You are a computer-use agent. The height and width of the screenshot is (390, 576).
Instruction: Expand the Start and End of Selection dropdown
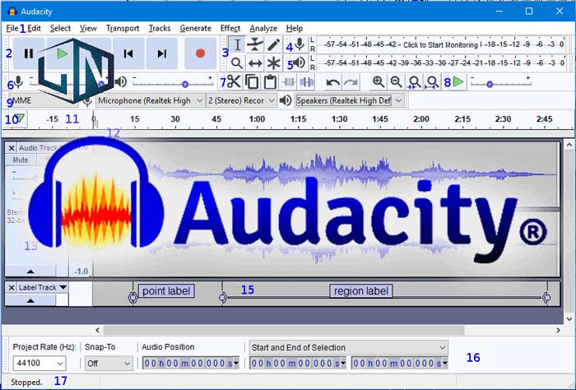443,347
